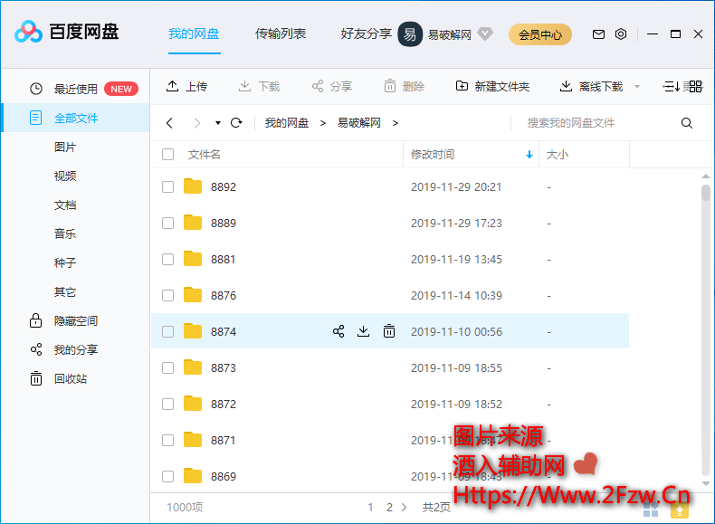The width and height of the screenshot is (715, 524).
Task: Expand the offline download dropdown arrow
Action: point(637,87)
